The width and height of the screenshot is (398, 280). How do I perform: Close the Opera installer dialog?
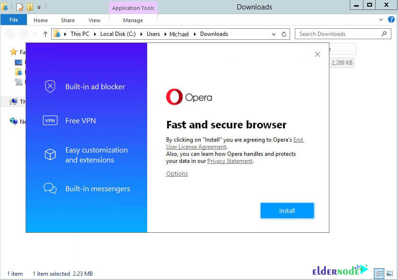tap(317, 54)
